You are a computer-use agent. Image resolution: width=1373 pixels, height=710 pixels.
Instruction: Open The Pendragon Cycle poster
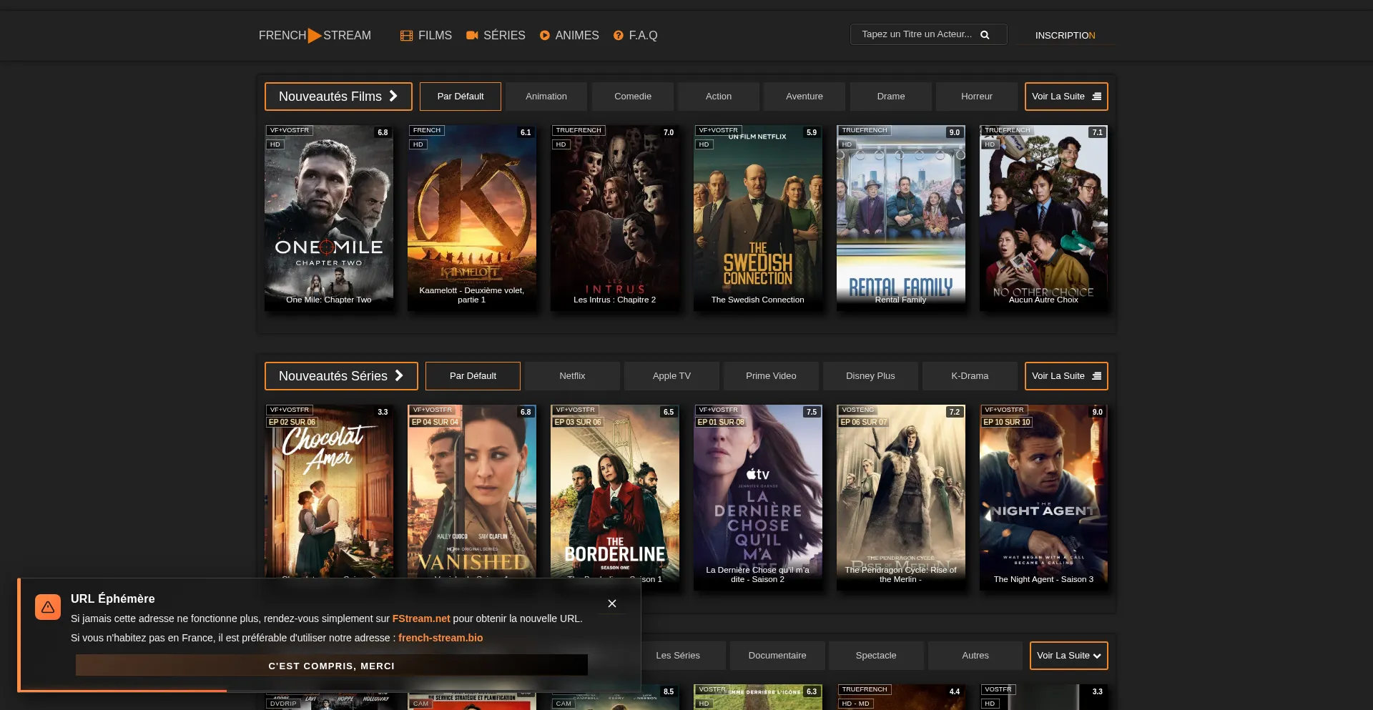pyautogui.click(x=901, y=497)
